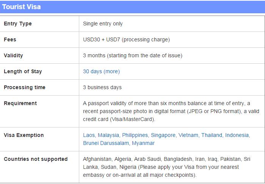Click the Requirement row label

(x=20, y=103)
